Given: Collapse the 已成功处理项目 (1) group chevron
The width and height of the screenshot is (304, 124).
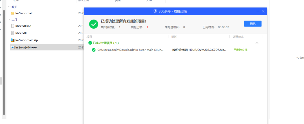Looking at the screenshot, I should pyautogui.click(x=257, y=43).
